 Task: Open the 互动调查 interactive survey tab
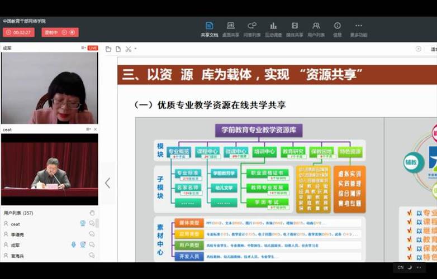tap(273, 30)
